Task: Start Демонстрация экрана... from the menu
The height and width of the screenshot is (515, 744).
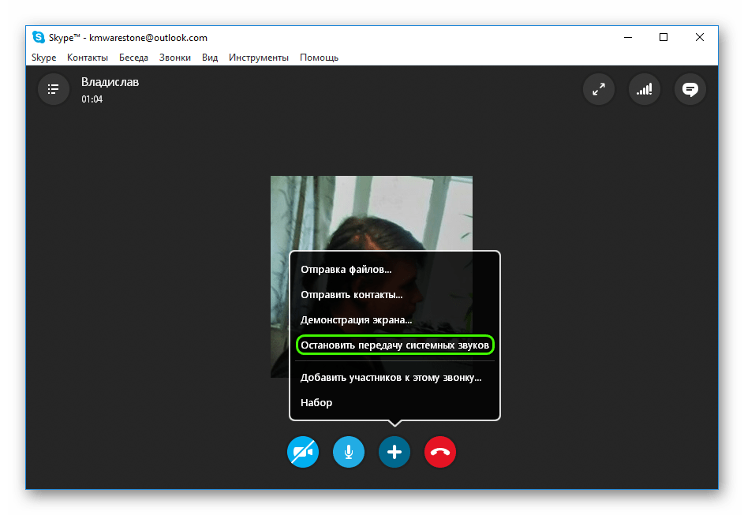Action: 357,320
